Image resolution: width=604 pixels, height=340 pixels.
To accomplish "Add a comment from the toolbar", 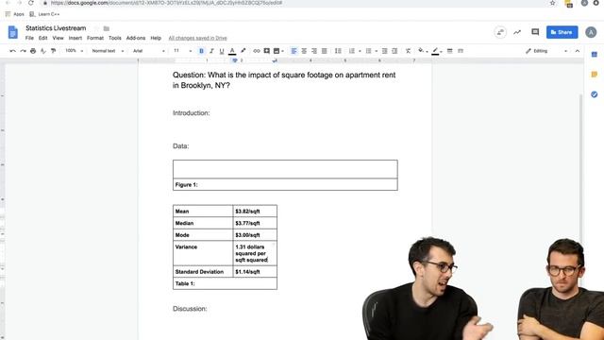I will tap(266, 51).
